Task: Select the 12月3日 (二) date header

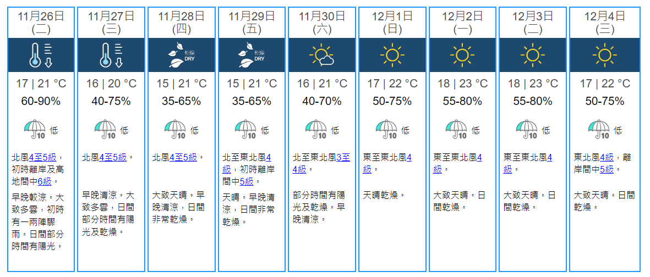Action: 533,22
